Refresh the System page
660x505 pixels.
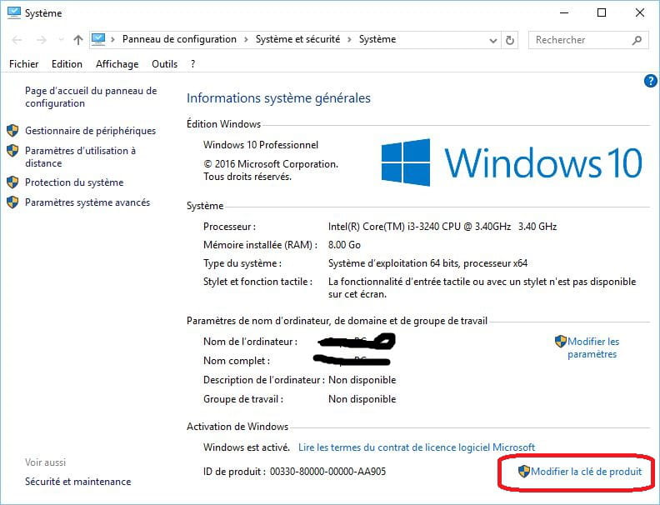pos(510,40)
